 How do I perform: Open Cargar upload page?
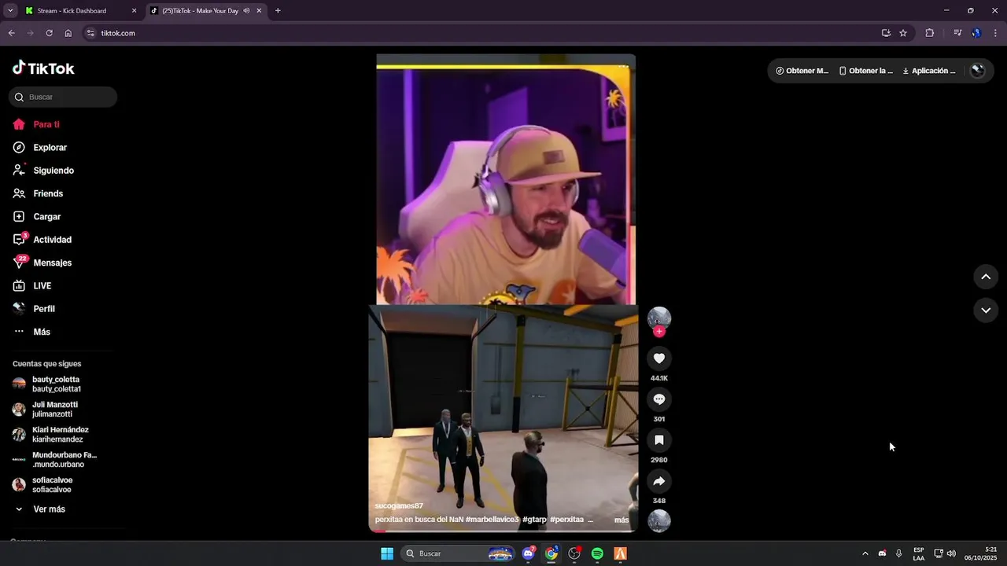pyautogui.click(x=37, y=216)
